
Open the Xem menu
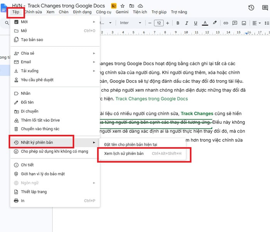click(x=50, y=12)
